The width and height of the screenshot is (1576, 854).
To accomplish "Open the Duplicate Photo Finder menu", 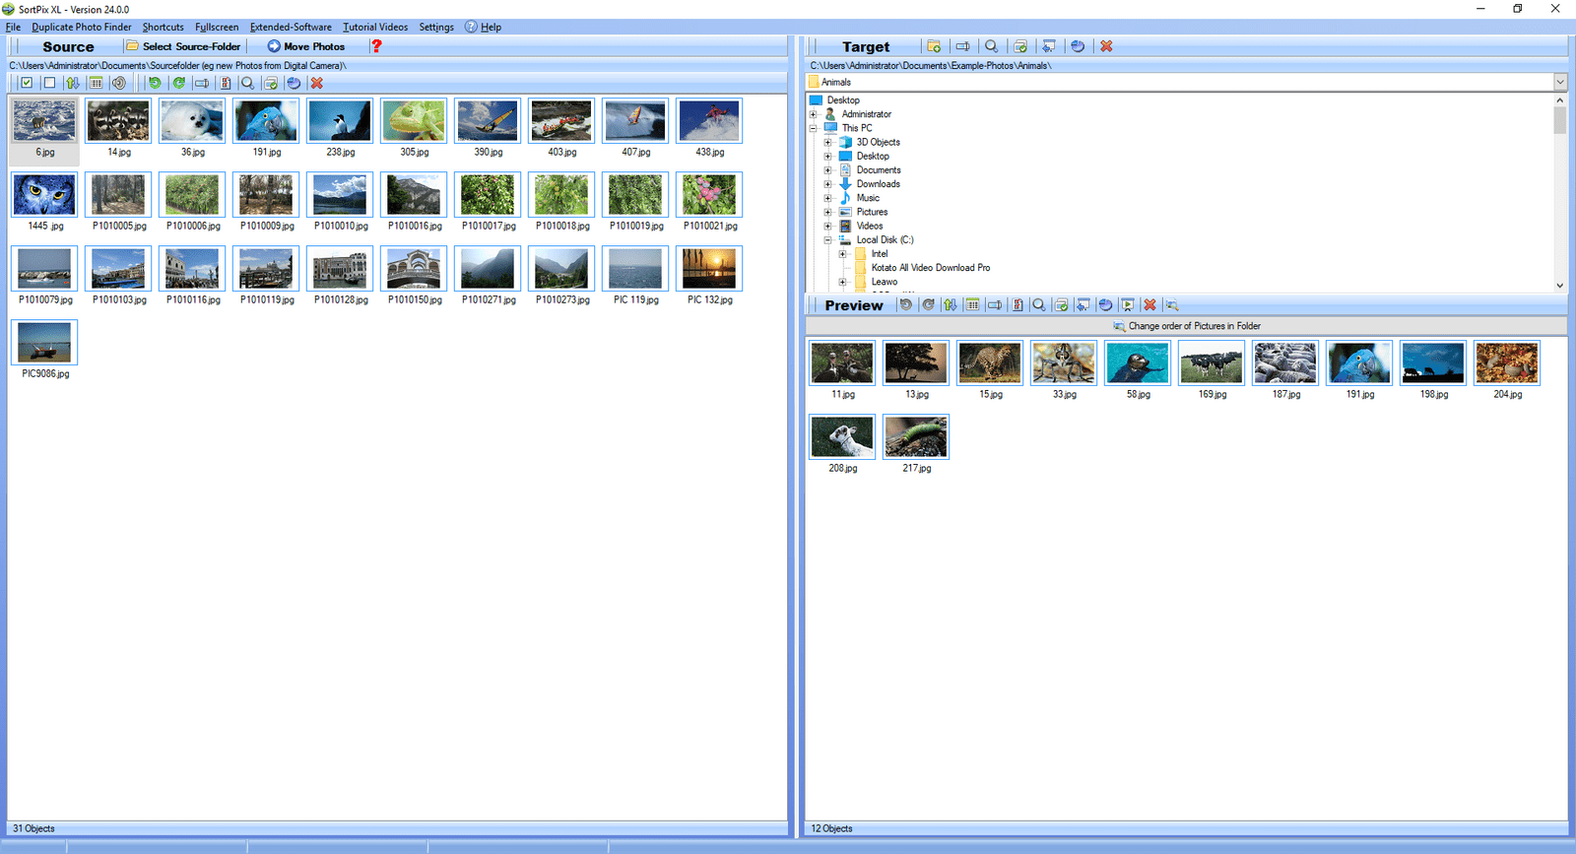I will pyautogui.click(x=82, y=28).
